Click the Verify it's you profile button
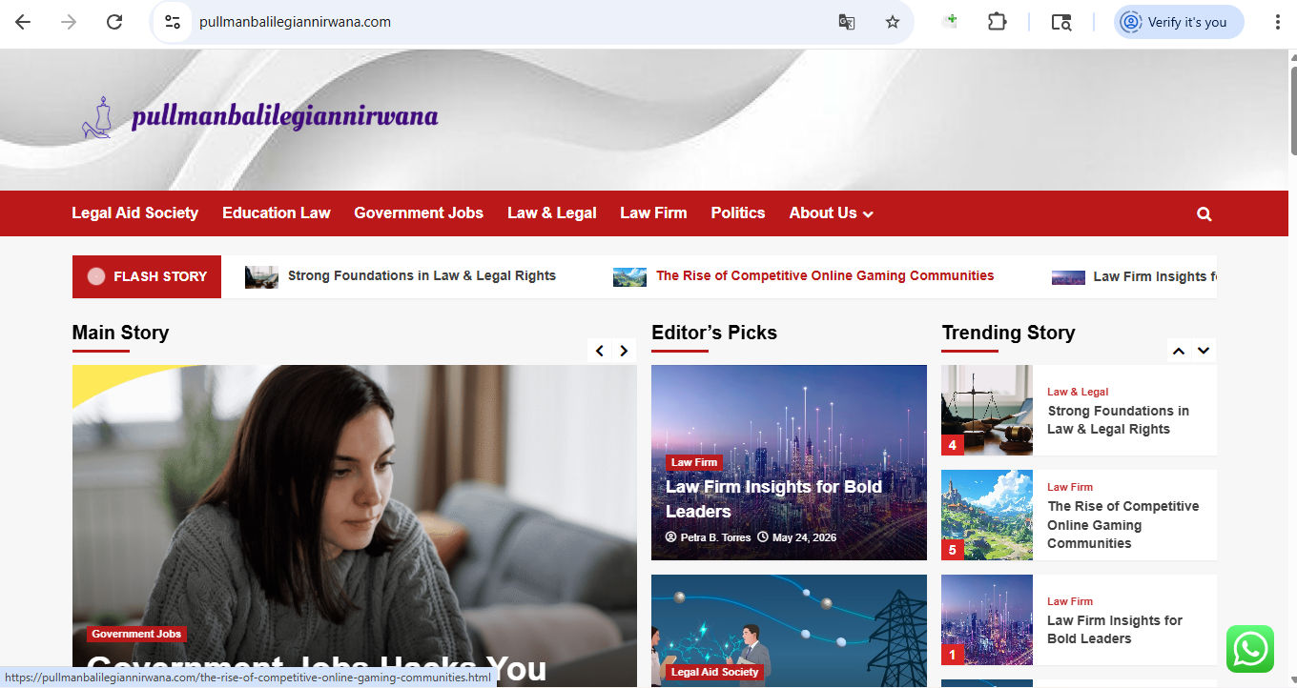The width and height of the screenshot is (1297, 688). [1179, 22]
